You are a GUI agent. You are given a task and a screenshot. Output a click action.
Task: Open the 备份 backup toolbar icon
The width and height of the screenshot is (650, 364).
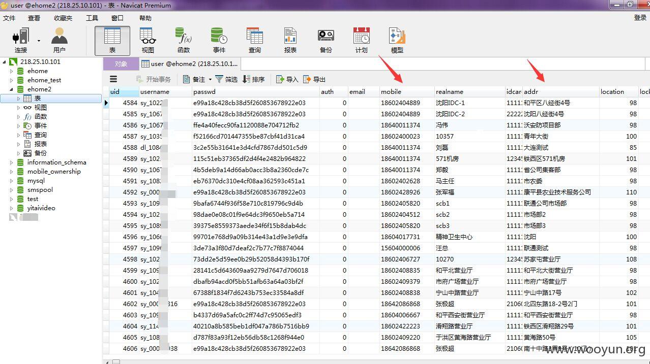click(326, 41)
